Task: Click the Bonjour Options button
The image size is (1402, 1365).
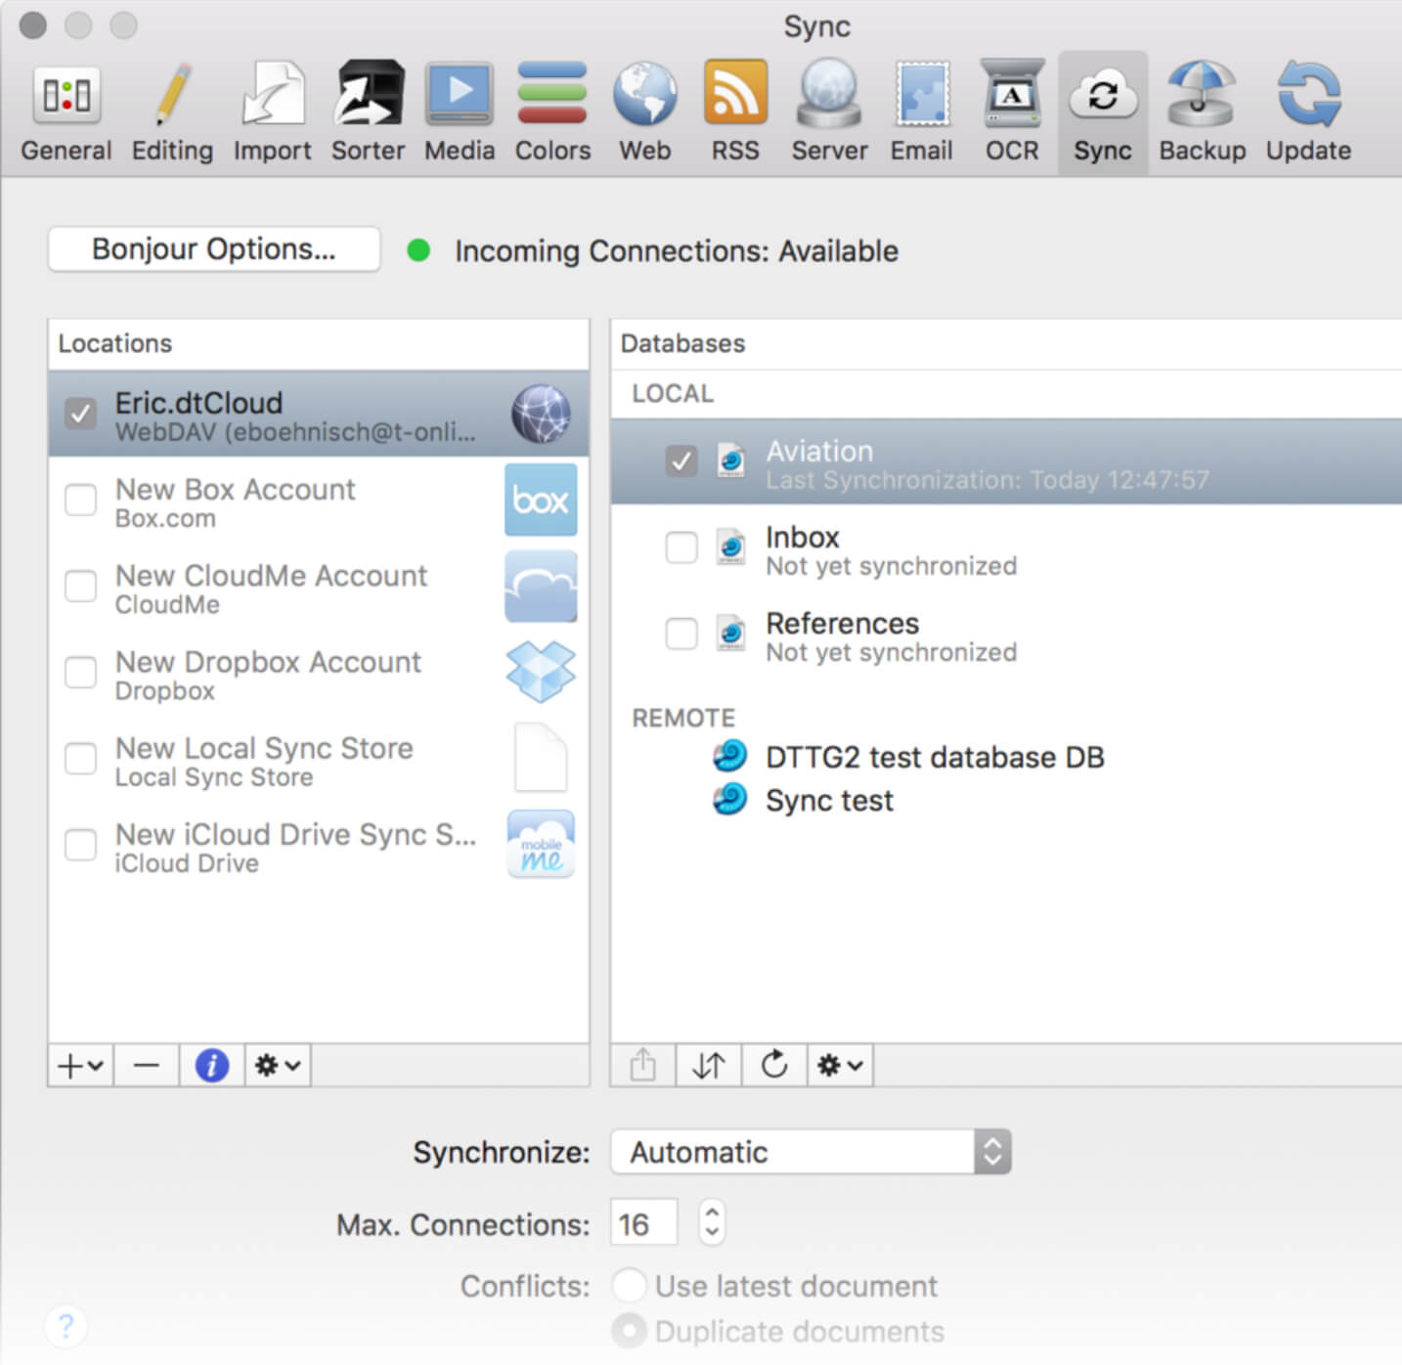Action: tap(214, 249)
